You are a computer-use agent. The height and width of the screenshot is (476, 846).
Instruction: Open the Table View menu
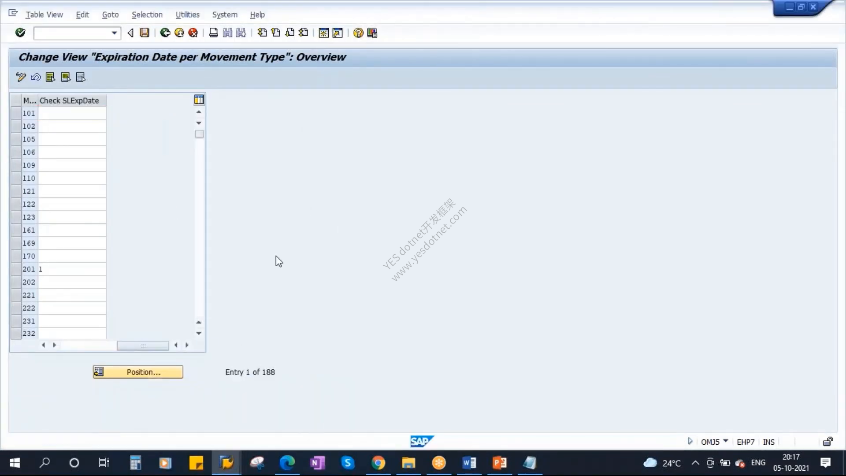44,15
